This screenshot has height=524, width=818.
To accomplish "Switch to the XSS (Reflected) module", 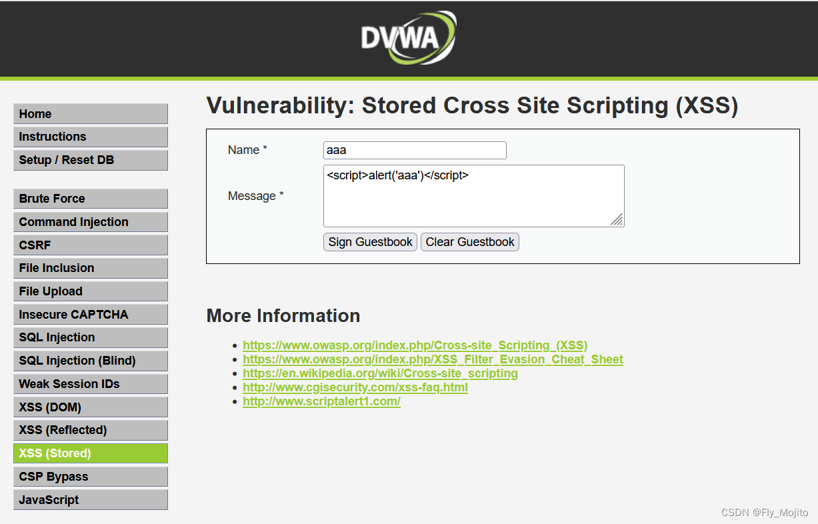I will click(90, 430).
